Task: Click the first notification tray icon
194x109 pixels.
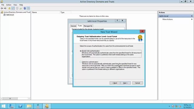Action: point(173,106)
